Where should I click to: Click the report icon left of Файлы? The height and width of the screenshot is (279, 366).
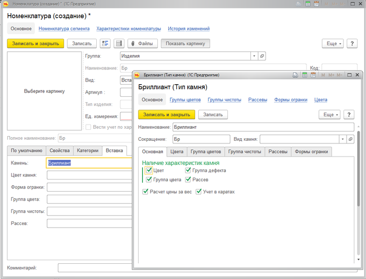(x=119, y=43)
